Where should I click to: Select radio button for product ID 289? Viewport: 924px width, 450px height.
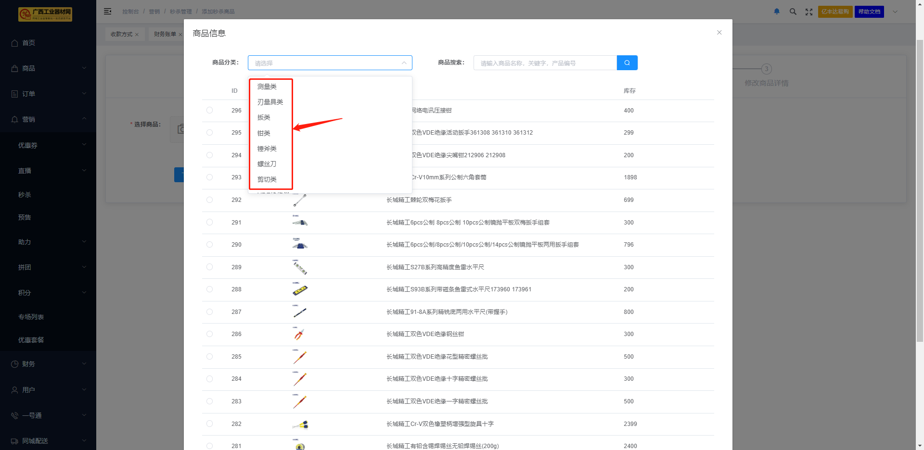pyautogui.click(x=209, y=267)
